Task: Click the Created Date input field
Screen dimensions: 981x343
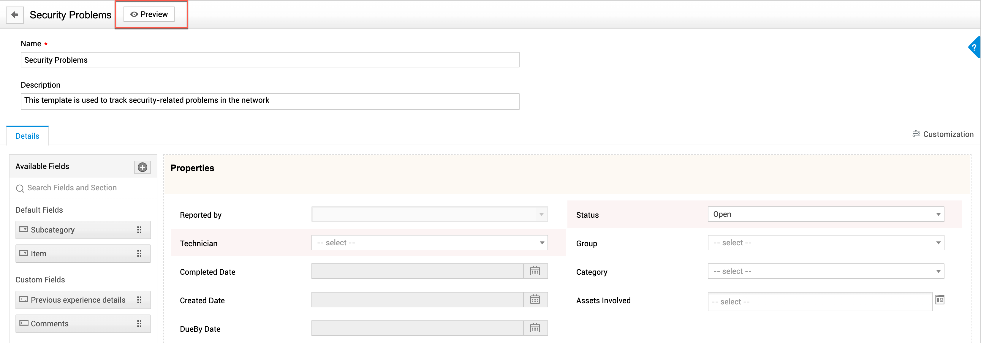Action: 417,300
